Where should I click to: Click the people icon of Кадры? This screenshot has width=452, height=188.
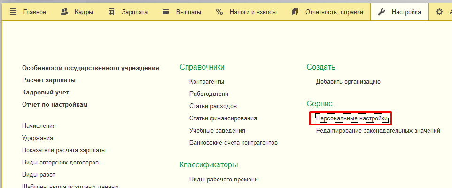click(64, 12)
